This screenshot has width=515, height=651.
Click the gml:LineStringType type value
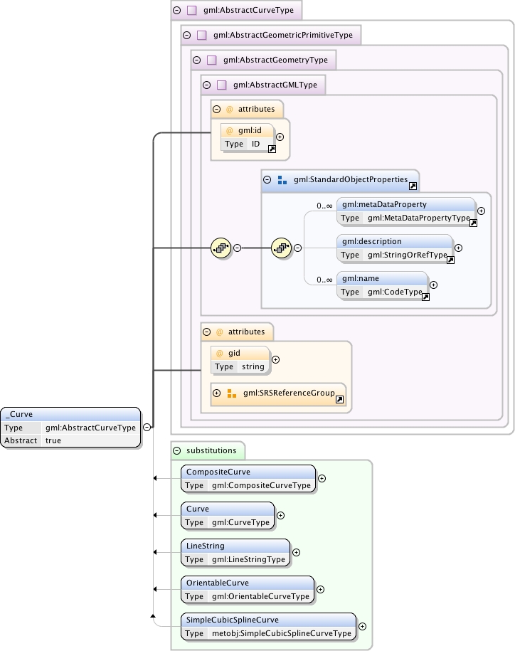point(248,559)
